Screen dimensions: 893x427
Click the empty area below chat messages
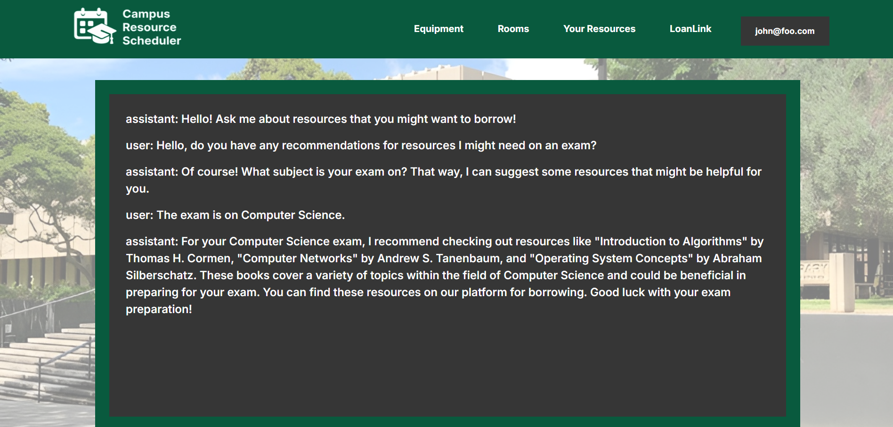(447, 367)
